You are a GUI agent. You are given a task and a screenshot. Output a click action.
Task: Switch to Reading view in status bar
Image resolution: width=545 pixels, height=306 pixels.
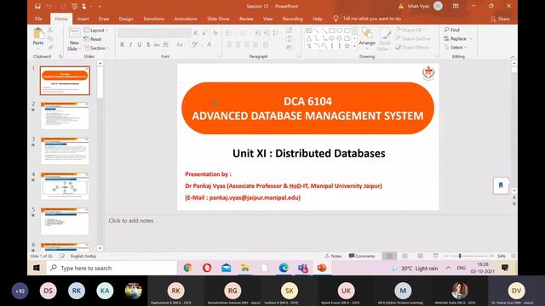click(x=420, y=256)
